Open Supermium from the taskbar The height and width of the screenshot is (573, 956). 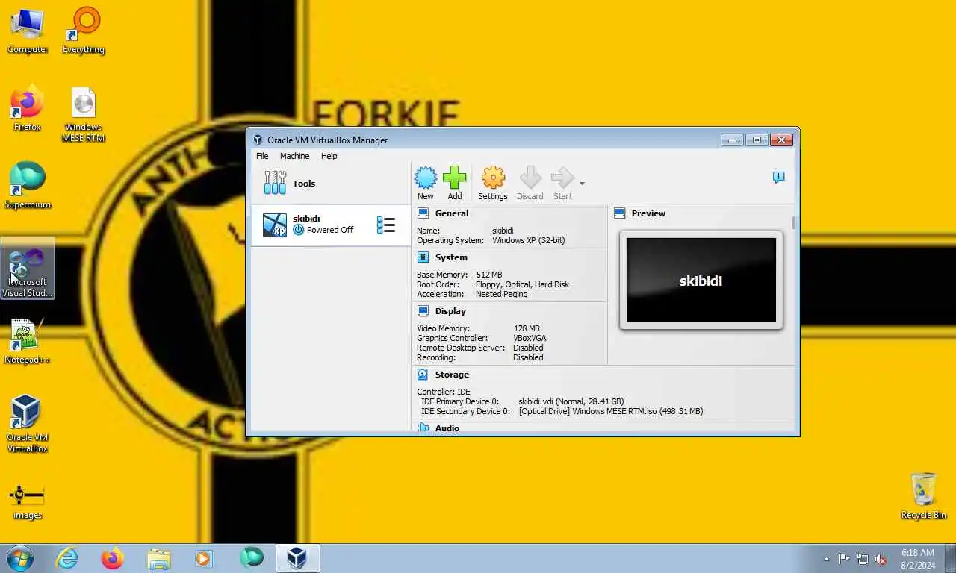252,558
